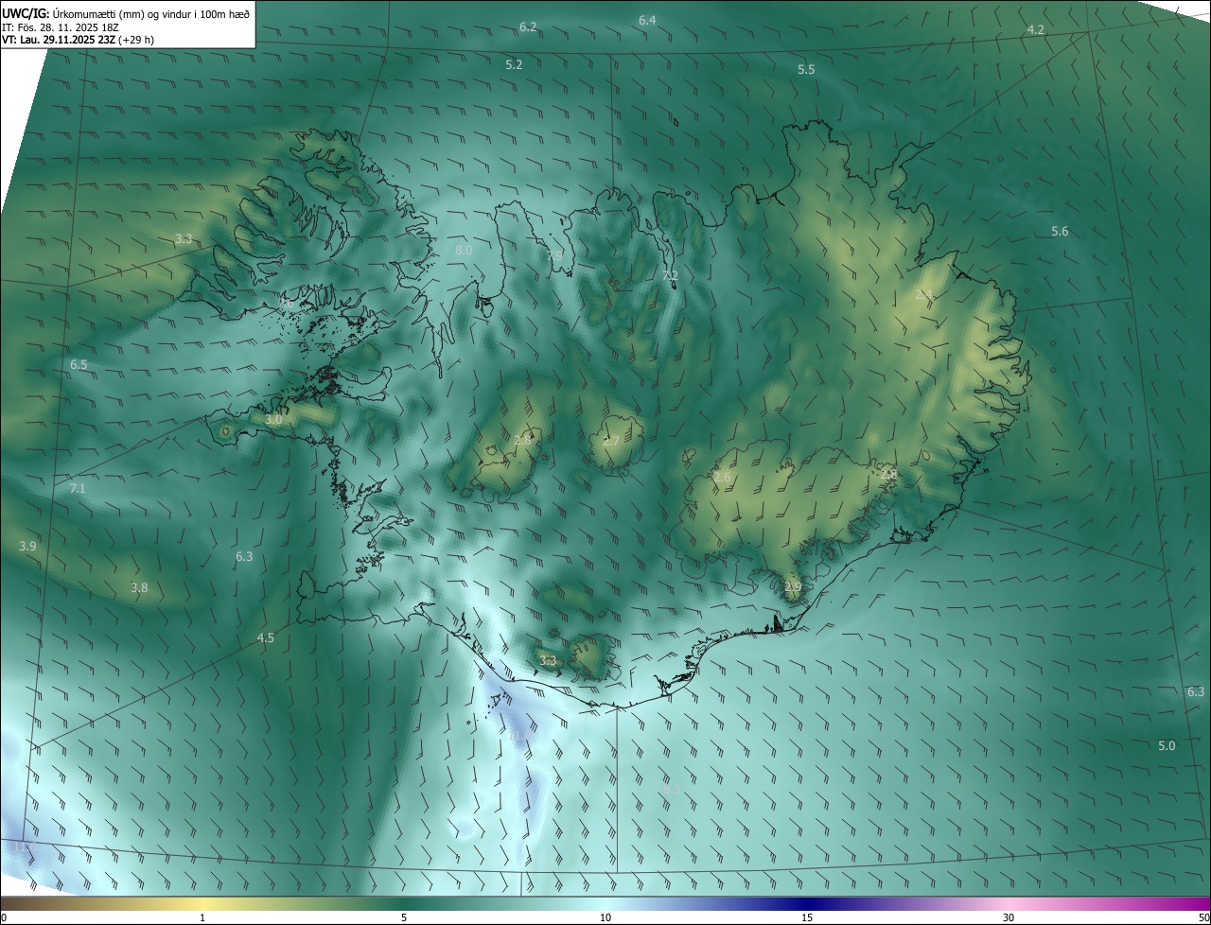Image resolution: width=1211 pixels, height=925 pixels.
Task: Click the faint 8.3 value label over the sea
Action: coord(673,789)
